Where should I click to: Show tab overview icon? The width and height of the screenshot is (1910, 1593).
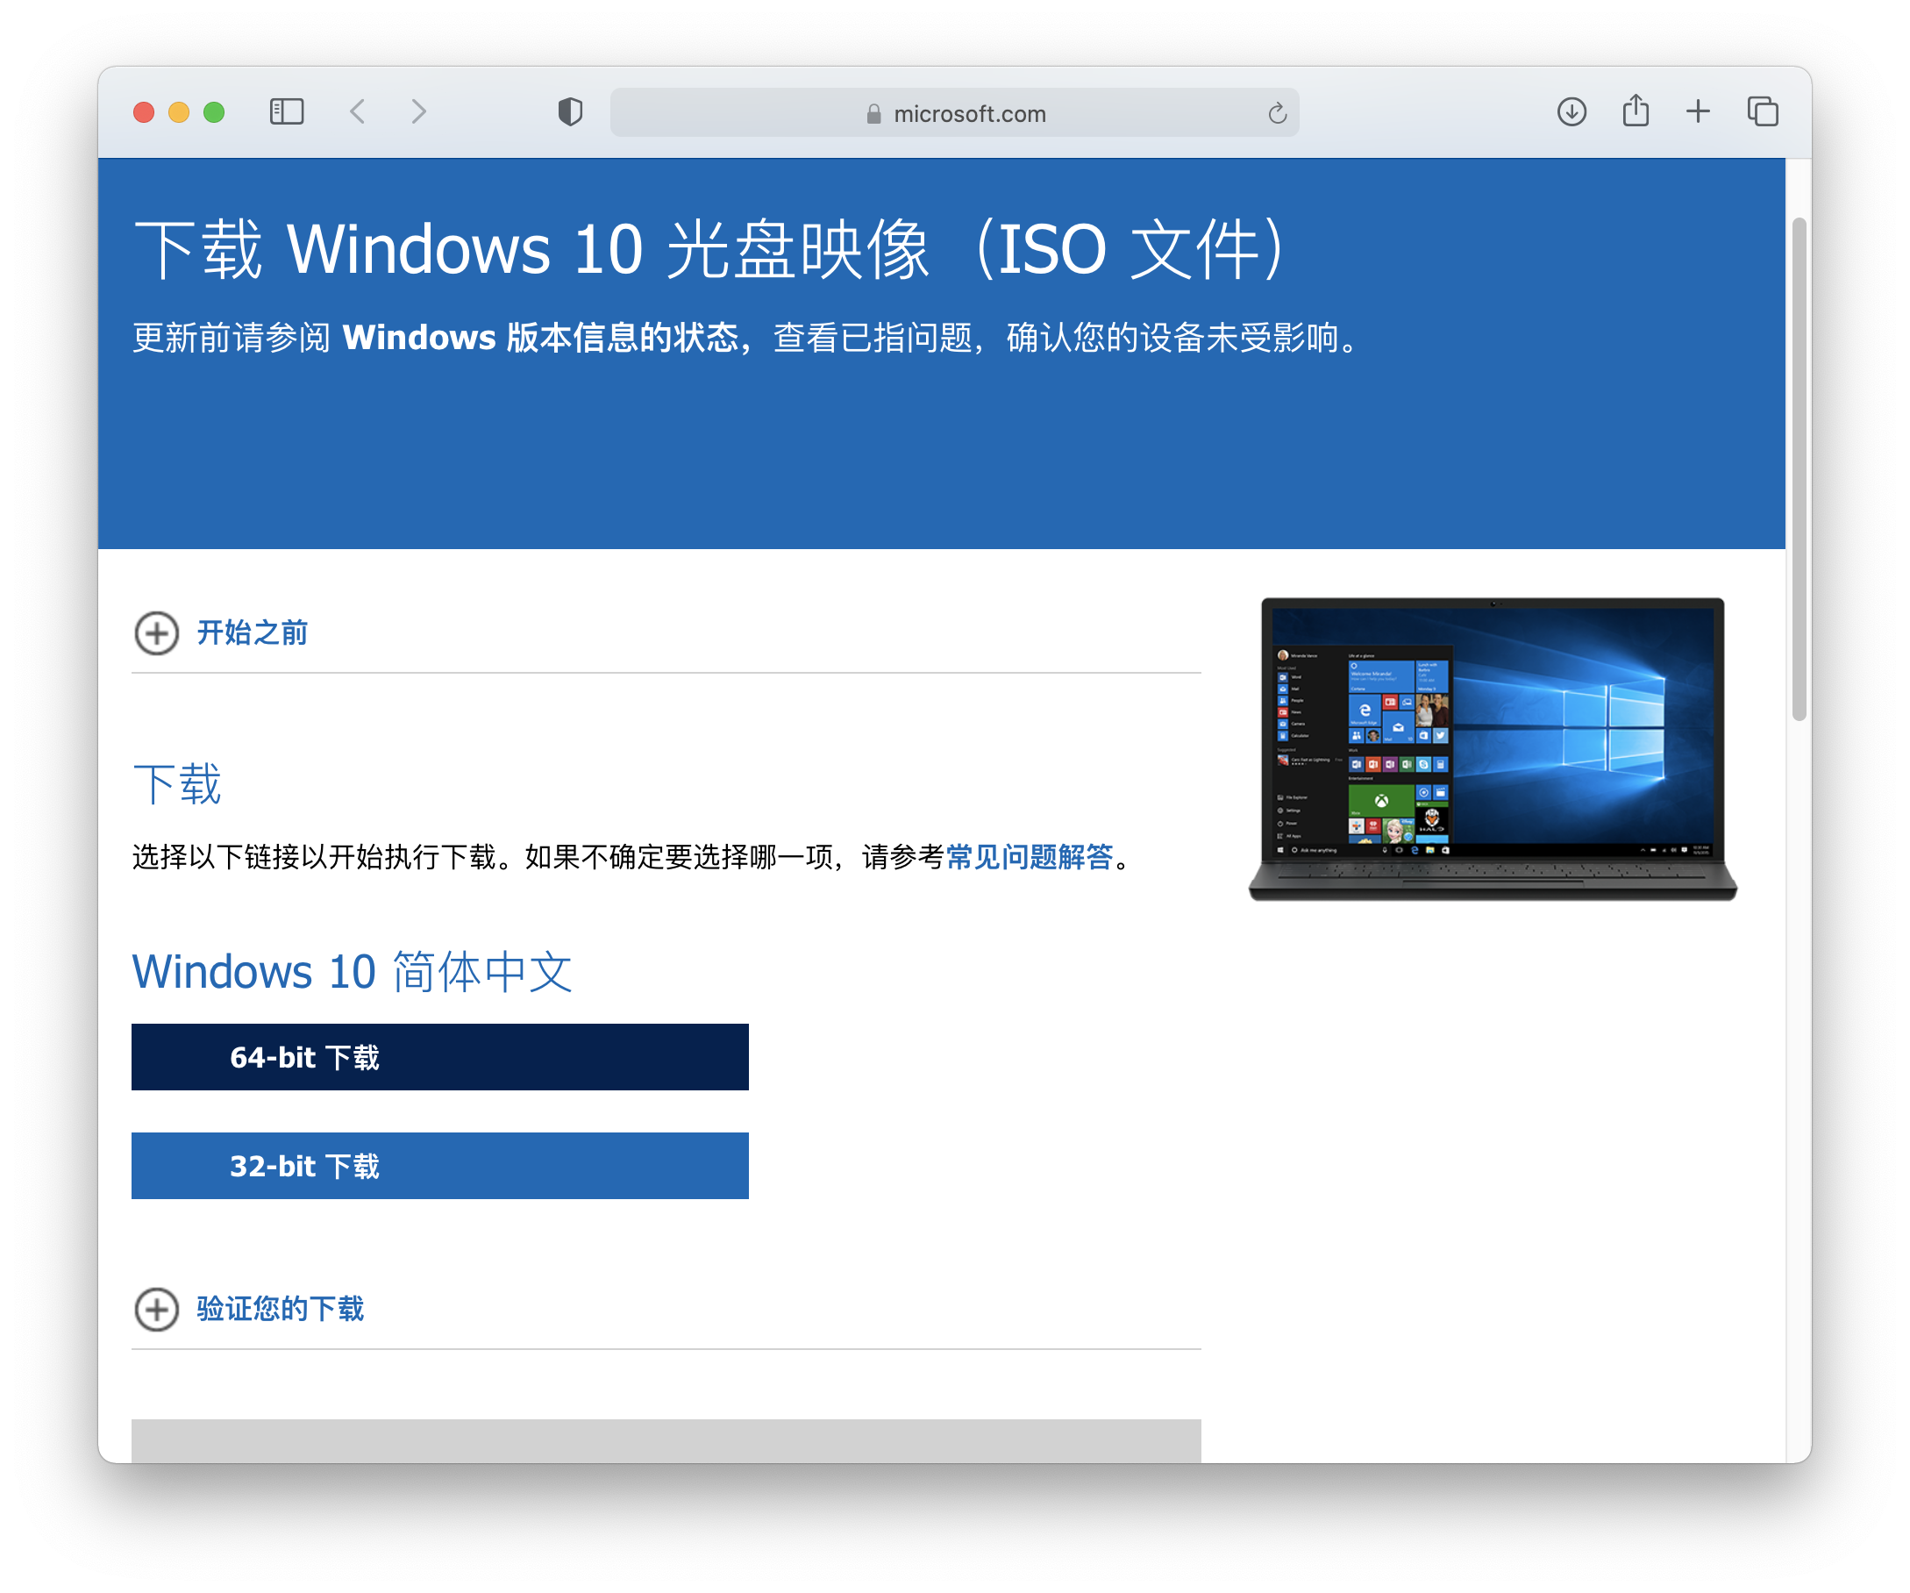[1763, 112]
